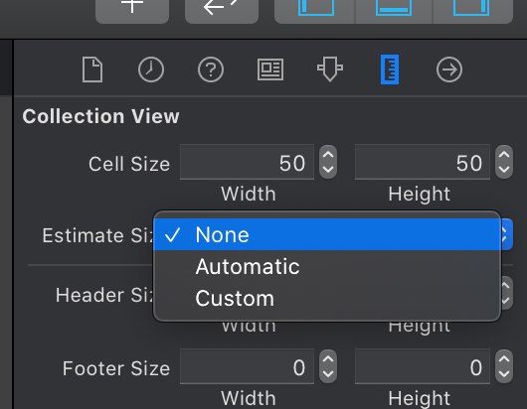Click the code review arrows button
Viewport: 527px width, 409px height.
(222, 8)
